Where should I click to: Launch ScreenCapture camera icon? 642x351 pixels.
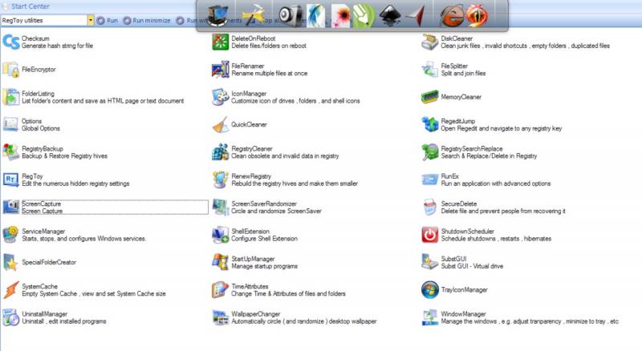click(11, 207)
